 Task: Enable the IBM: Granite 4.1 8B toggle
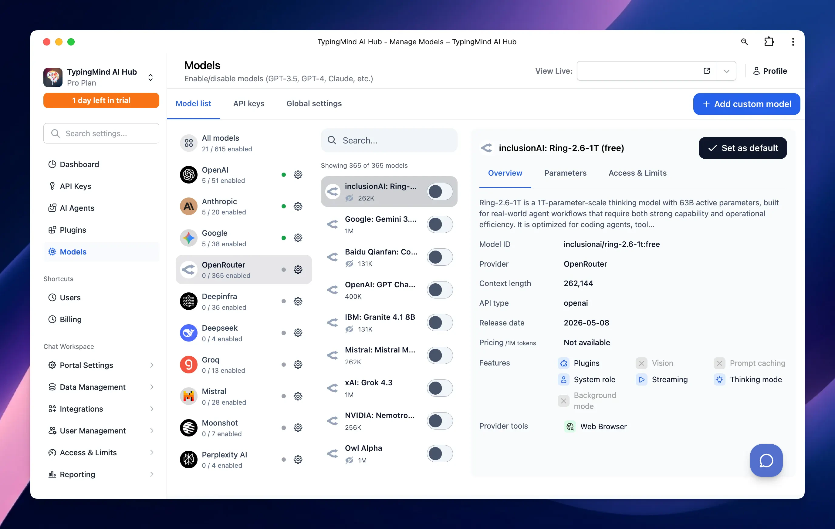(x=440, y=323)
